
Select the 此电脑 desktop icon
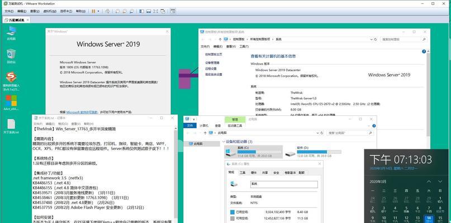tap(11, 33)
